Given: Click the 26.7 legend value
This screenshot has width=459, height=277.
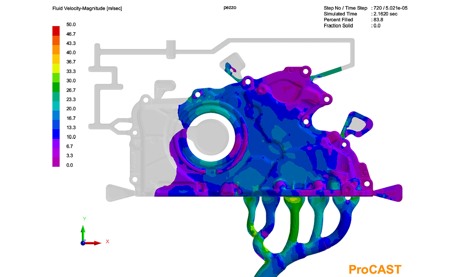Looking at the screenshot, I should click(x=71, y=90).
